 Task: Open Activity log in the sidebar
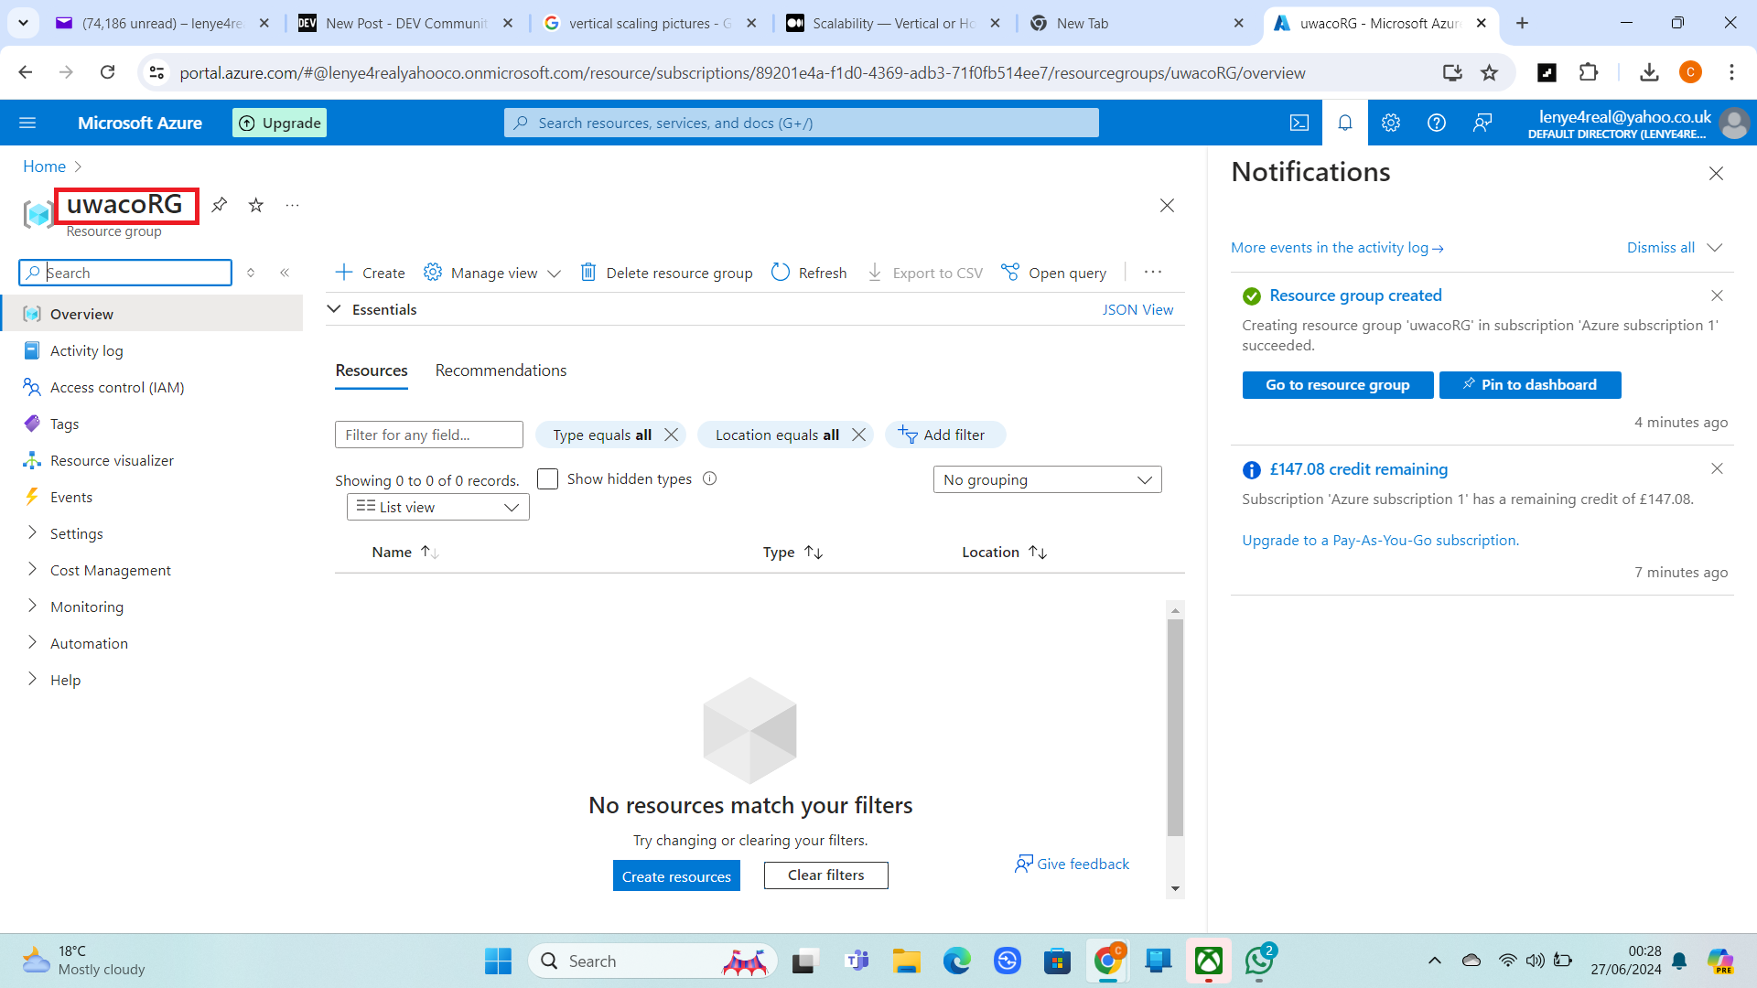[x=86, y=350]
